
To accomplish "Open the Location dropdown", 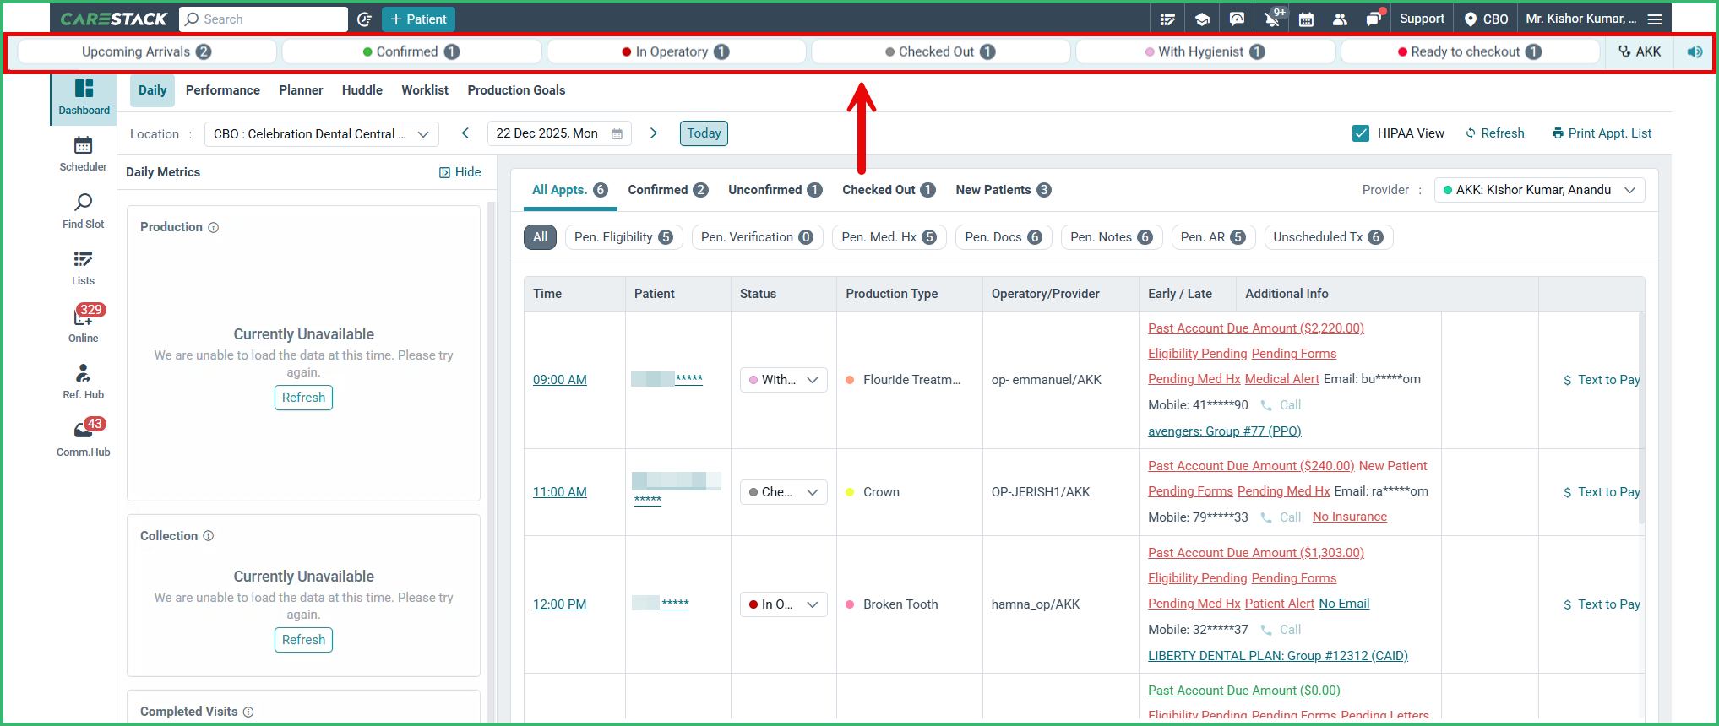I will (321, 133).
